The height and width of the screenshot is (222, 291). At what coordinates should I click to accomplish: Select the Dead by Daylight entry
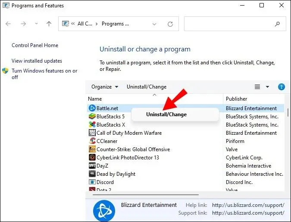click(116, 174)
